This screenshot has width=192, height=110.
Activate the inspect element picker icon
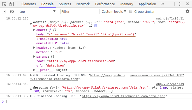click(4, 4)
